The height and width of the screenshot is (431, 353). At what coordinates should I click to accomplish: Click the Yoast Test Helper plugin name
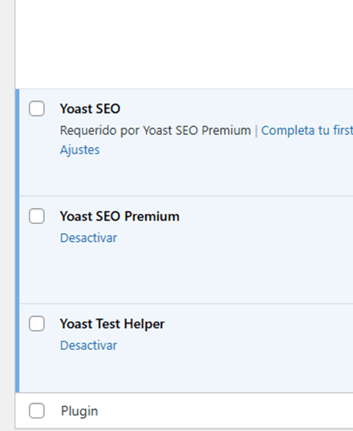tap(112, 324)
